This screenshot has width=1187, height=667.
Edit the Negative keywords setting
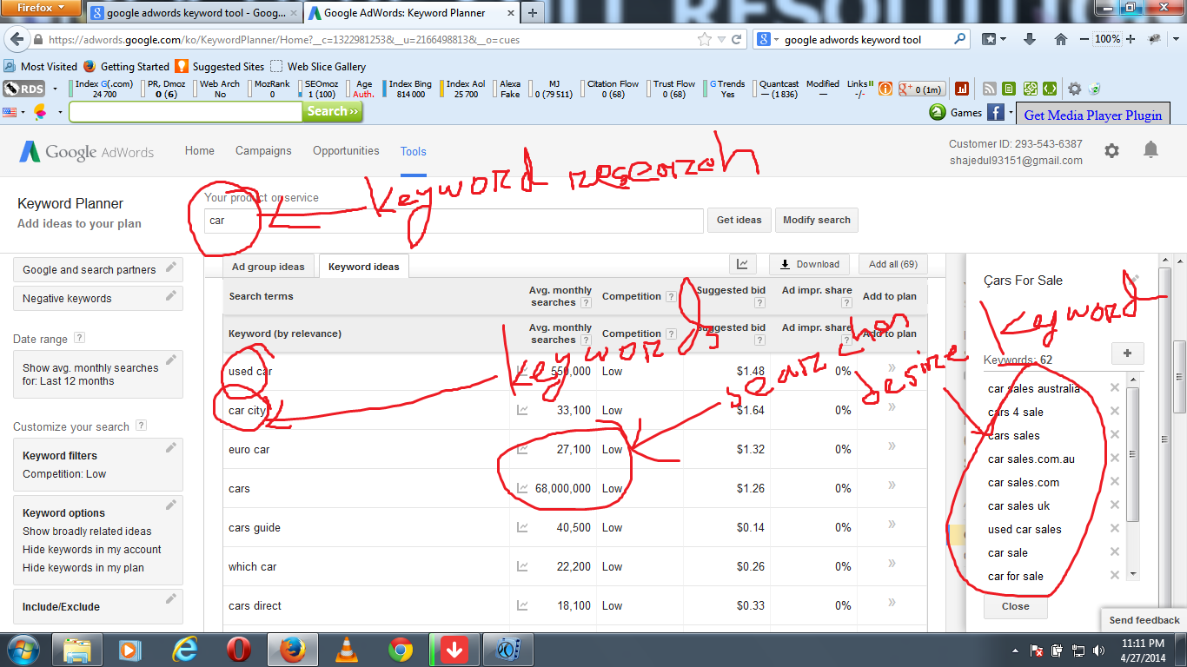(x=171, y=297)
